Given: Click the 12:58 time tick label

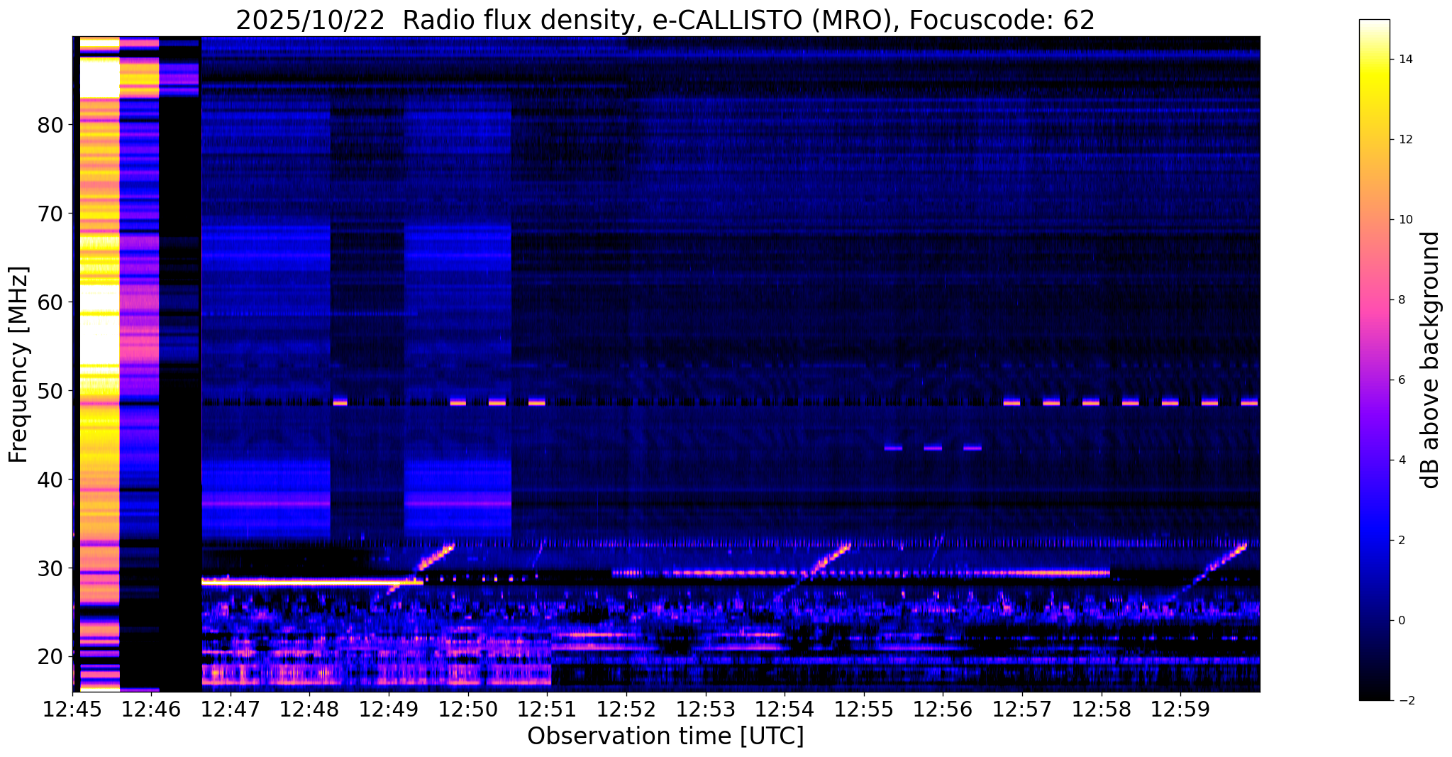Looking at the screenshot, I should coord(1101,708).
